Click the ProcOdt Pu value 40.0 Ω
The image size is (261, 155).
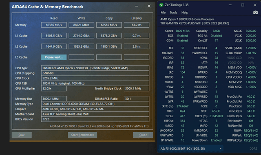tap(251, 96)
